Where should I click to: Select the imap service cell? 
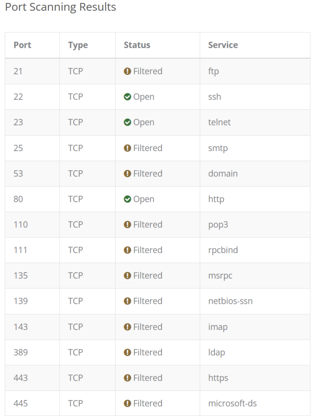click(218, 327)
